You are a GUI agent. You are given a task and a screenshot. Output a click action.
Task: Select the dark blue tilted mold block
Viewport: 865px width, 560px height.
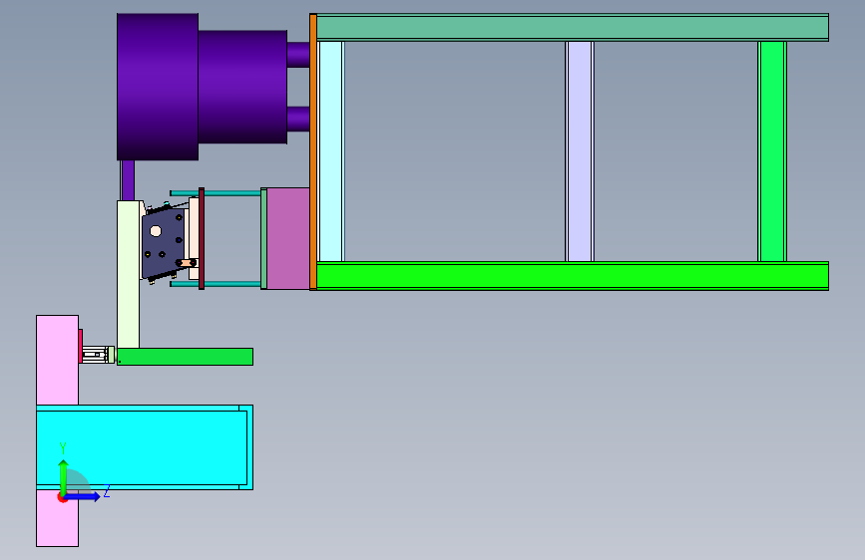click(x=165, y=242)
